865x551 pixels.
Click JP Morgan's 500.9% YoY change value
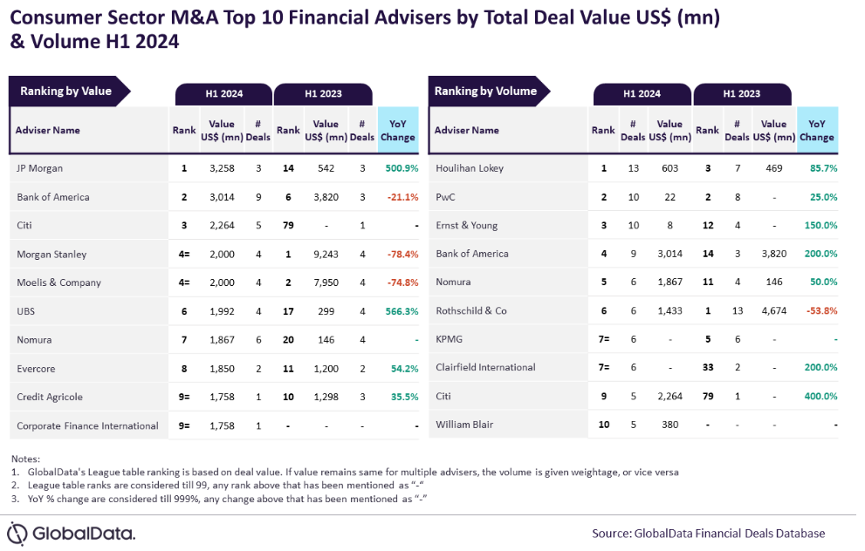pyautogui.click(x=402, y=168)
